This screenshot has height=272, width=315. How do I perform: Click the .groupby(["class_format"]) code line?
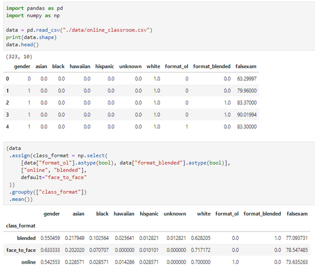[48, 192]
